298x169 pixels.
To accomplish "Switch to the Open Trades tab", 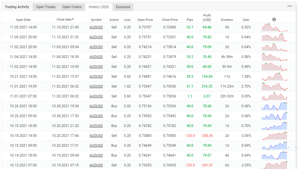I will (46, 7).
